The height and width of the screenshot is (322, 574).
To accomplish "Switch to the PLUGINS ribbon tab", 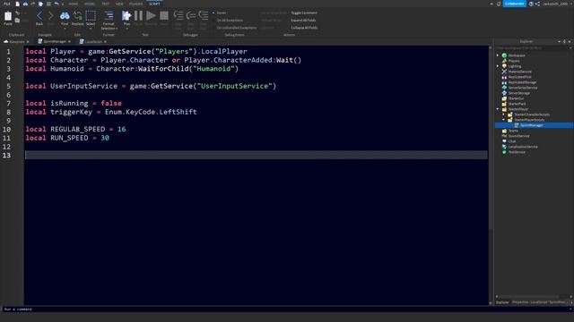I will click(x=135, y=4).
